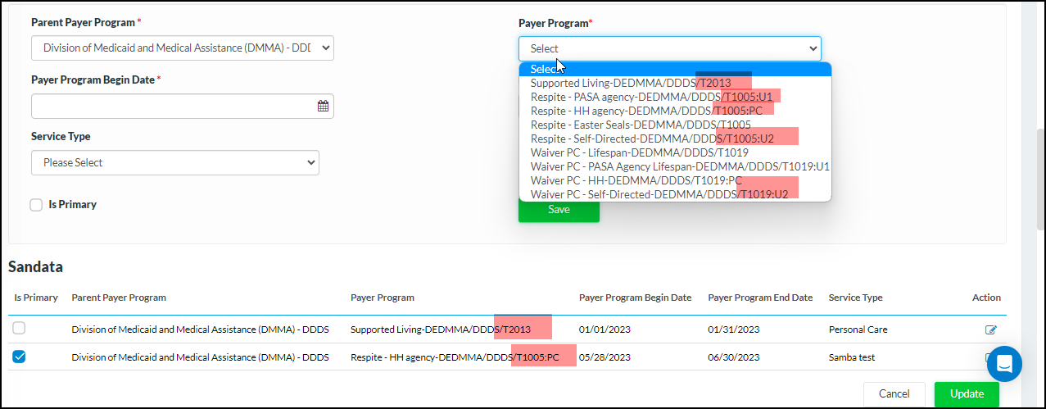Image resolution: width=1046 pixels, height=409 pixels.
Task: Click the Cancel button
Action: pyautogui.click(x=894, y=394)
